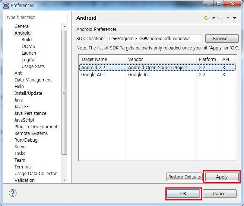The height and width of the screenshot is (206, 244).
Task: Select Usage Data Collector category
Action: (x=36, y=173)
